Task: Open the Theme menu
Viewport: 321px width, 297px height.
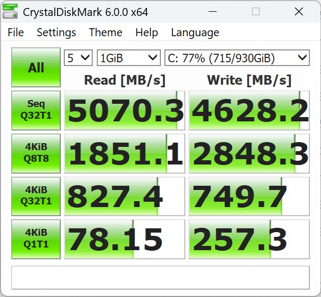Action: coord(105,32)
